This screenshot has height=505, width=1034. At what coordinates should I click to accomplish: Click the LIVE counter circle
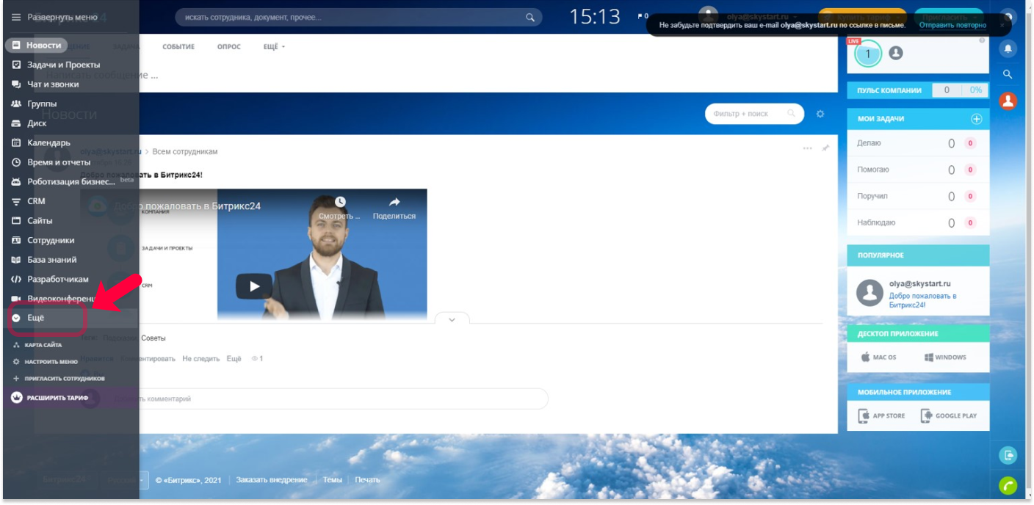point(867,54)
